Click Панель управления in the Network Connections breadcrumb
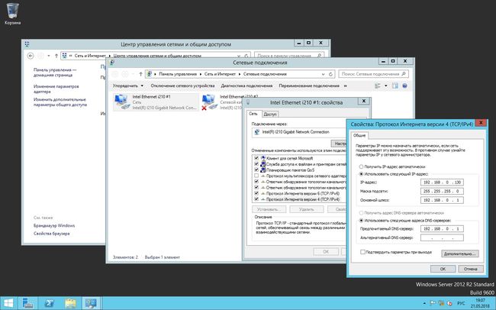 point(178,74)
